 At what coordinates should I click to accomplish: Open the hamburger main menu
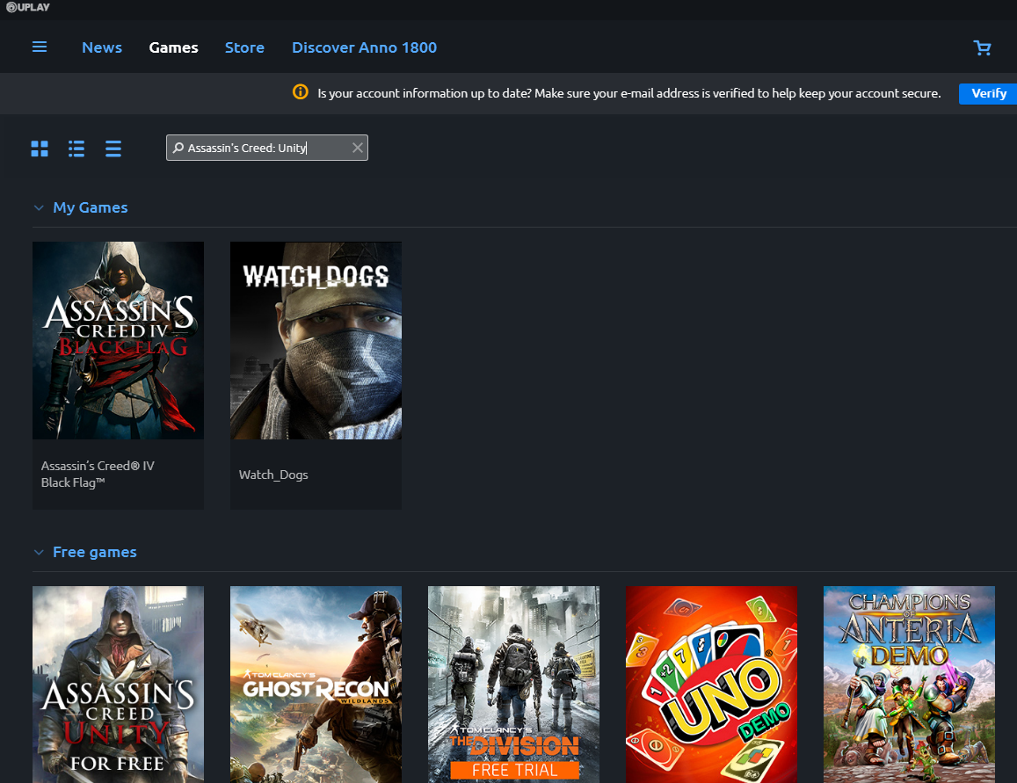tap(40, 47)
